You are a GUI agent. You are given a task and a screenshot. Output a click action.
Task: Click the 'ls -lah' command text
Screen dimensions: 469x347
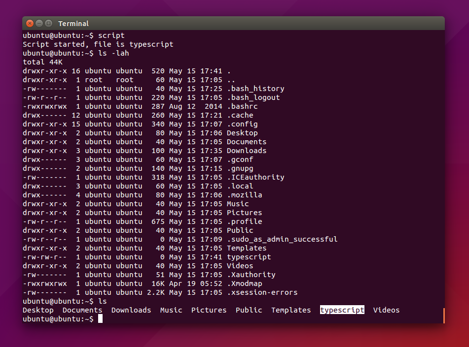113,53
